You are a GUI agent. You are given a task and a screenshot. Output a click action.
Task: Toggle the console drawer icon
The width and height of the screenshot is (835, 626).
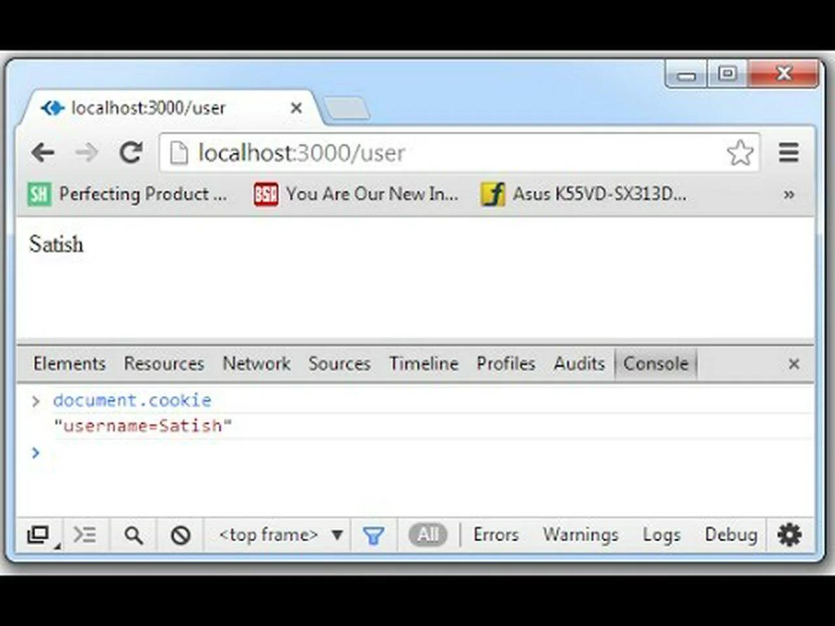(85, 535)
